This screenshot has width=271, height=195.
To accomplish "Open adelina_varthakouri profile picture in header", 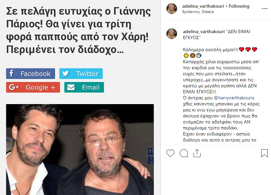I will click(172, 9).
